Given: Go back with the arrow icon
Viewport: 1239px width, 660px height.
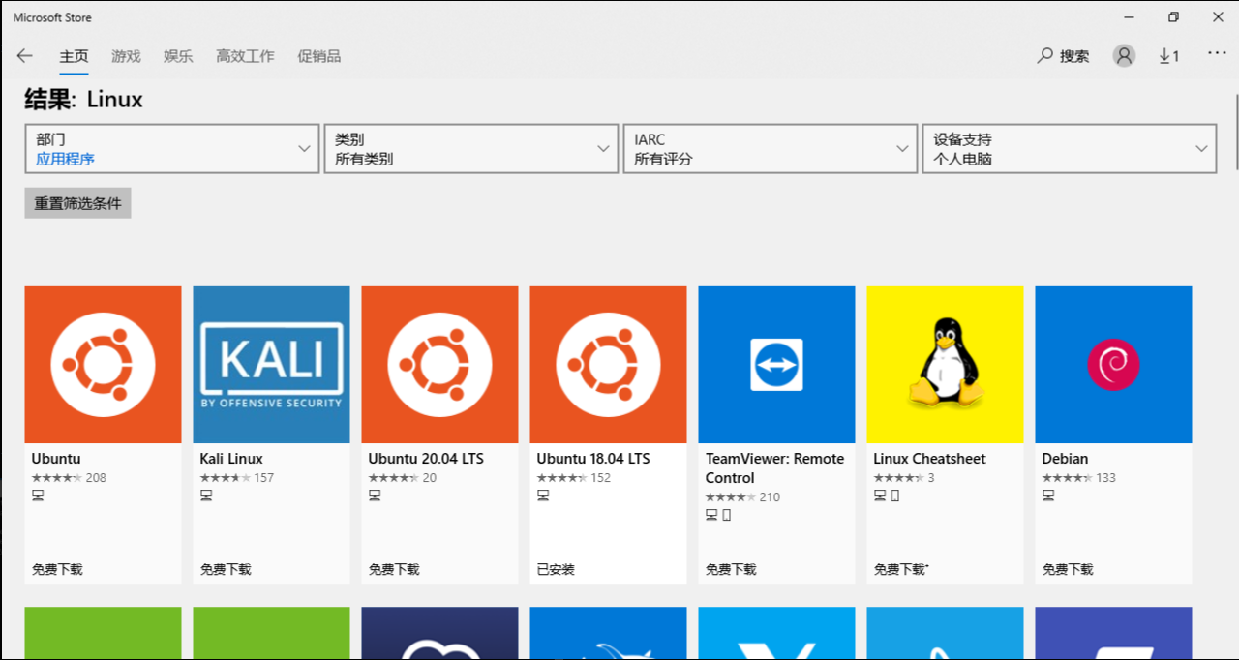Looking at the screenshot, I should [x=25, y=56].
